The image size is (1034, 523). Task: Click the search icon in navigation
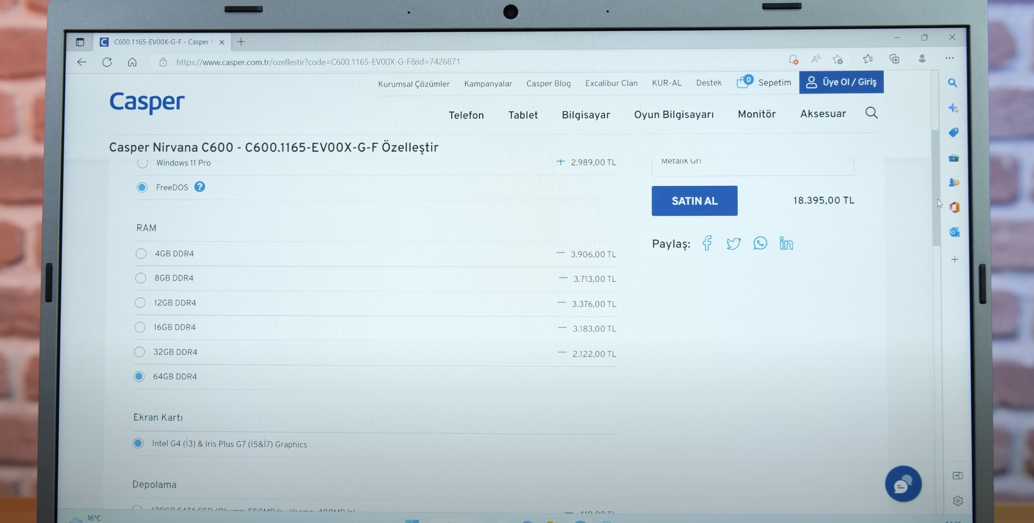click(871, 113)
